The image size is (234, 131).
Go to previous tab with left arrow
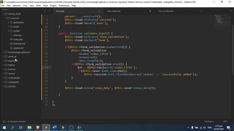(x=45, y=11)
